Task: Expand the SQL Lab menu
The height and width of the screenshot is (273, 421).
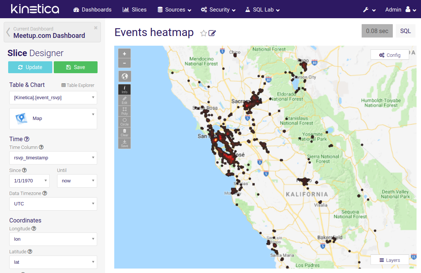Action: point(262,10)
